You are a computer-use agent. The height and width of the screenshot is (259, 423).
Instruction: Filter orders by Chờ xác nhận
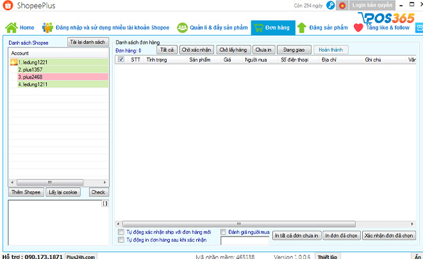tap(196, 50)
